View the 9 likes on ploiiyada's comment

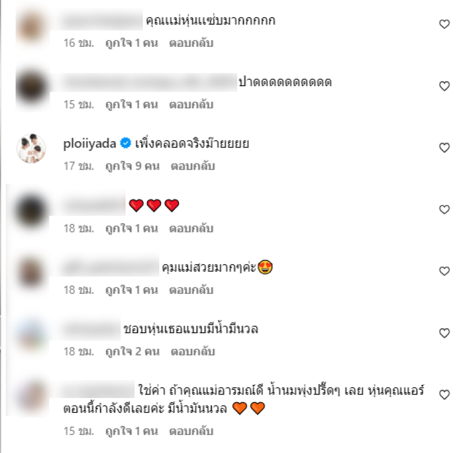pos(133,166)
